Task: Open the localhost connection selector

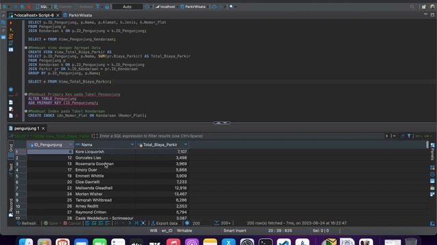Action: [165, 7]
